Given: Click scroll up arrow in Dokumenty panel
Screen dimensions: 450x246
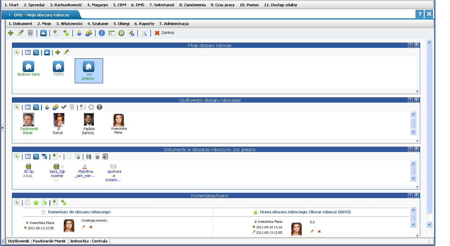Looking at the screenshot, I should coord(413,164).
